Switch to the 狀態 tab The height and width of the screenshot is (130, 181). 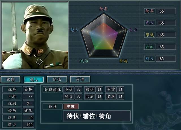(10, 80)
